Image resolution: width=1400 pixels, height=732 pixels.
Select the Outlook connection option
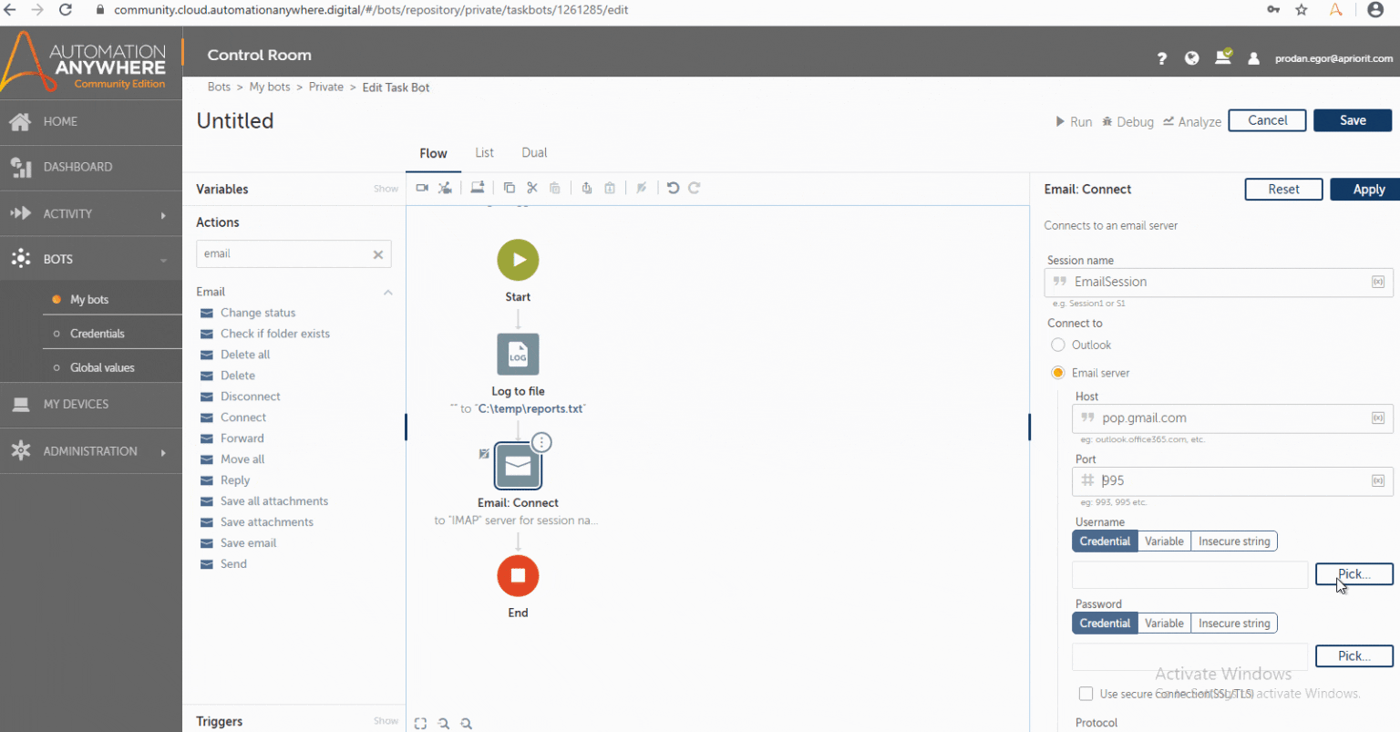click(x=1057, y=345)
